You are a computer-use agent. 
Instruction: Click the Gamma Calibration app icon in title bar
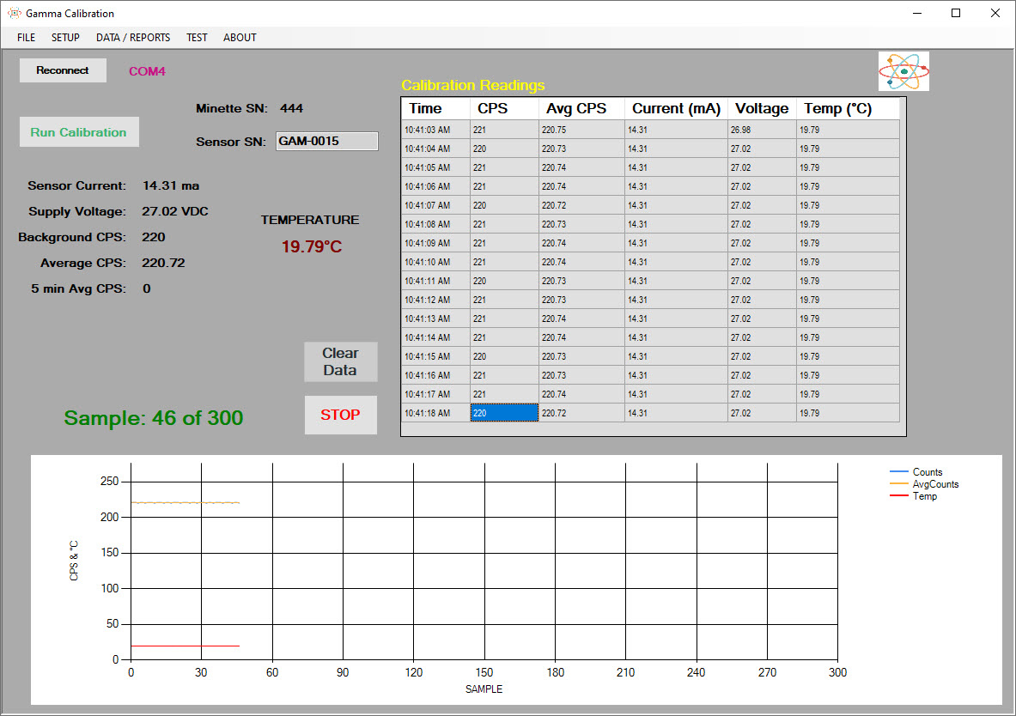15,13
